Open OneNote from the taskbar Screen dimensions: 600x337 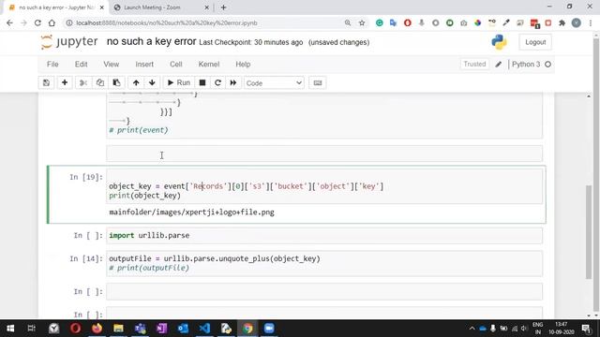(161, 329)
